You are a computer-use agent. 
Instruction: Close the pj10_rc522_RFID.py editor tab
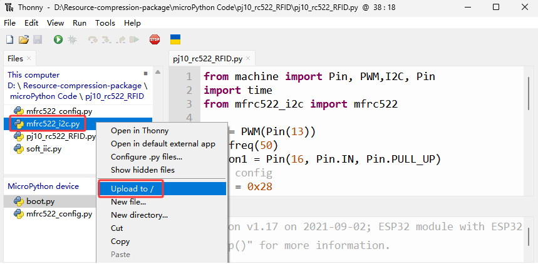pos(248,59)
